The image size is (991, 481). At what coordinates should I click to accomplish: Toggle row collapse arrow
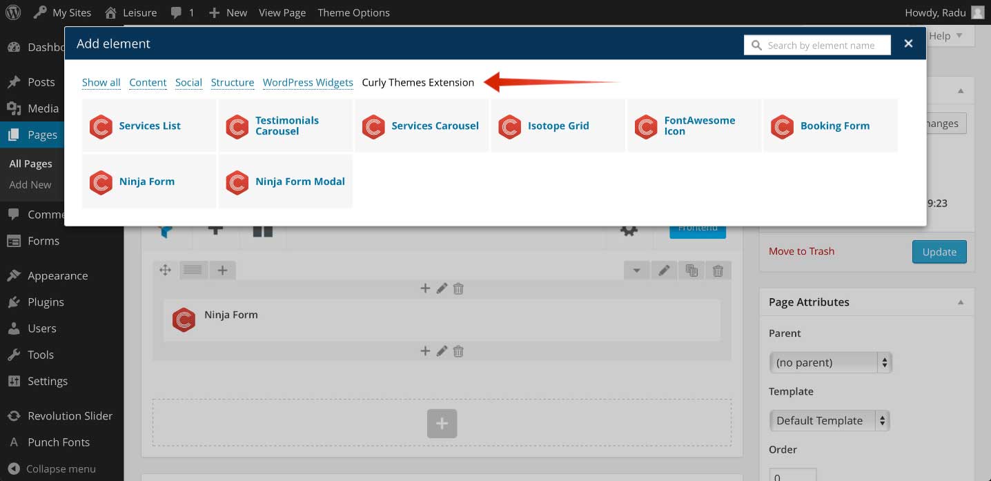(636, 271)
